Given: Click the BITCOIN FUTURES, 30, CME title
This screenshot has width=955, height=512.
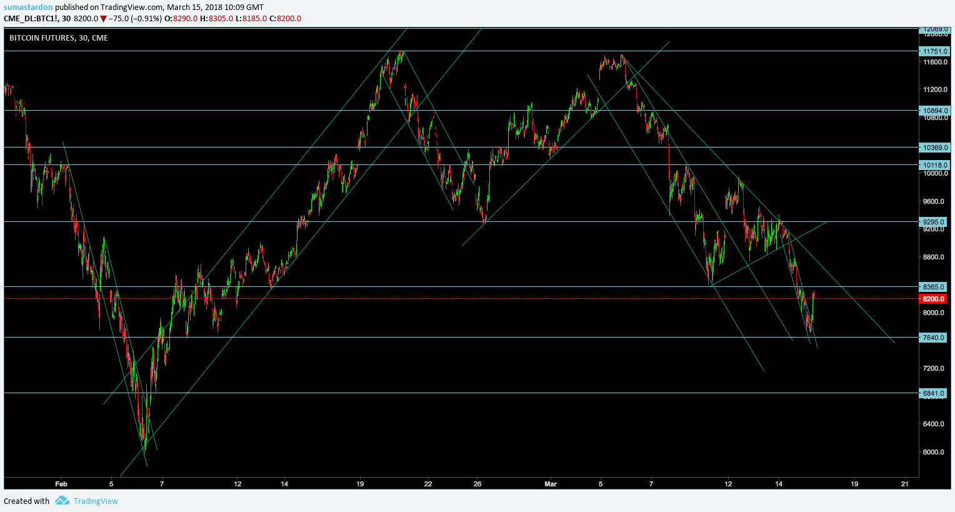Looking at the screenshot, I should coord(59,38).
